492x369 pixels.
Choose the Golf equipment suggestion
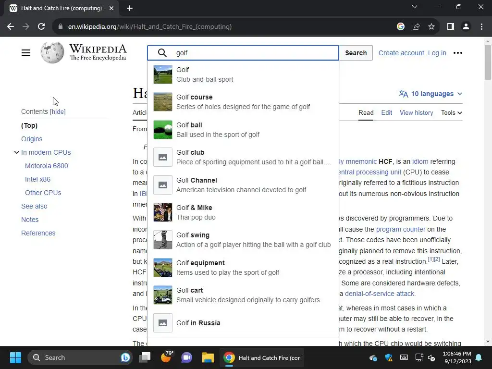[x=243, y=267]
